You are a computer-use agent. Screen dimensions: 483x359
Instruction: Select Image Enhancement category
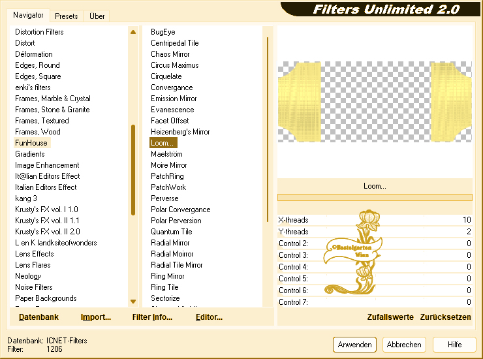(47, 165)
